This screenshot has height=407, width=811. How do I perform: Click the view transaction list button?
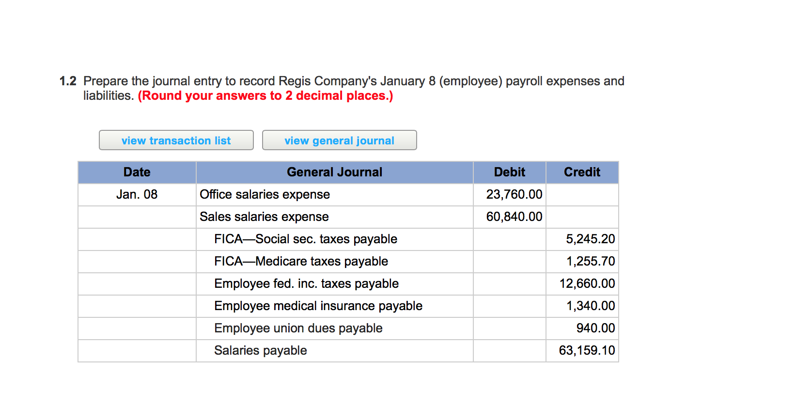click(176, 140)
